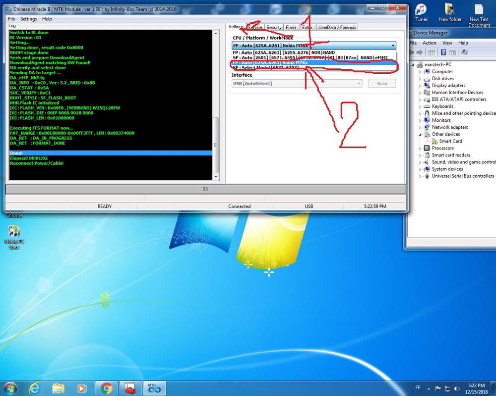
Task: Switch to Chrome in taskbar
Action: click(106, 389)
